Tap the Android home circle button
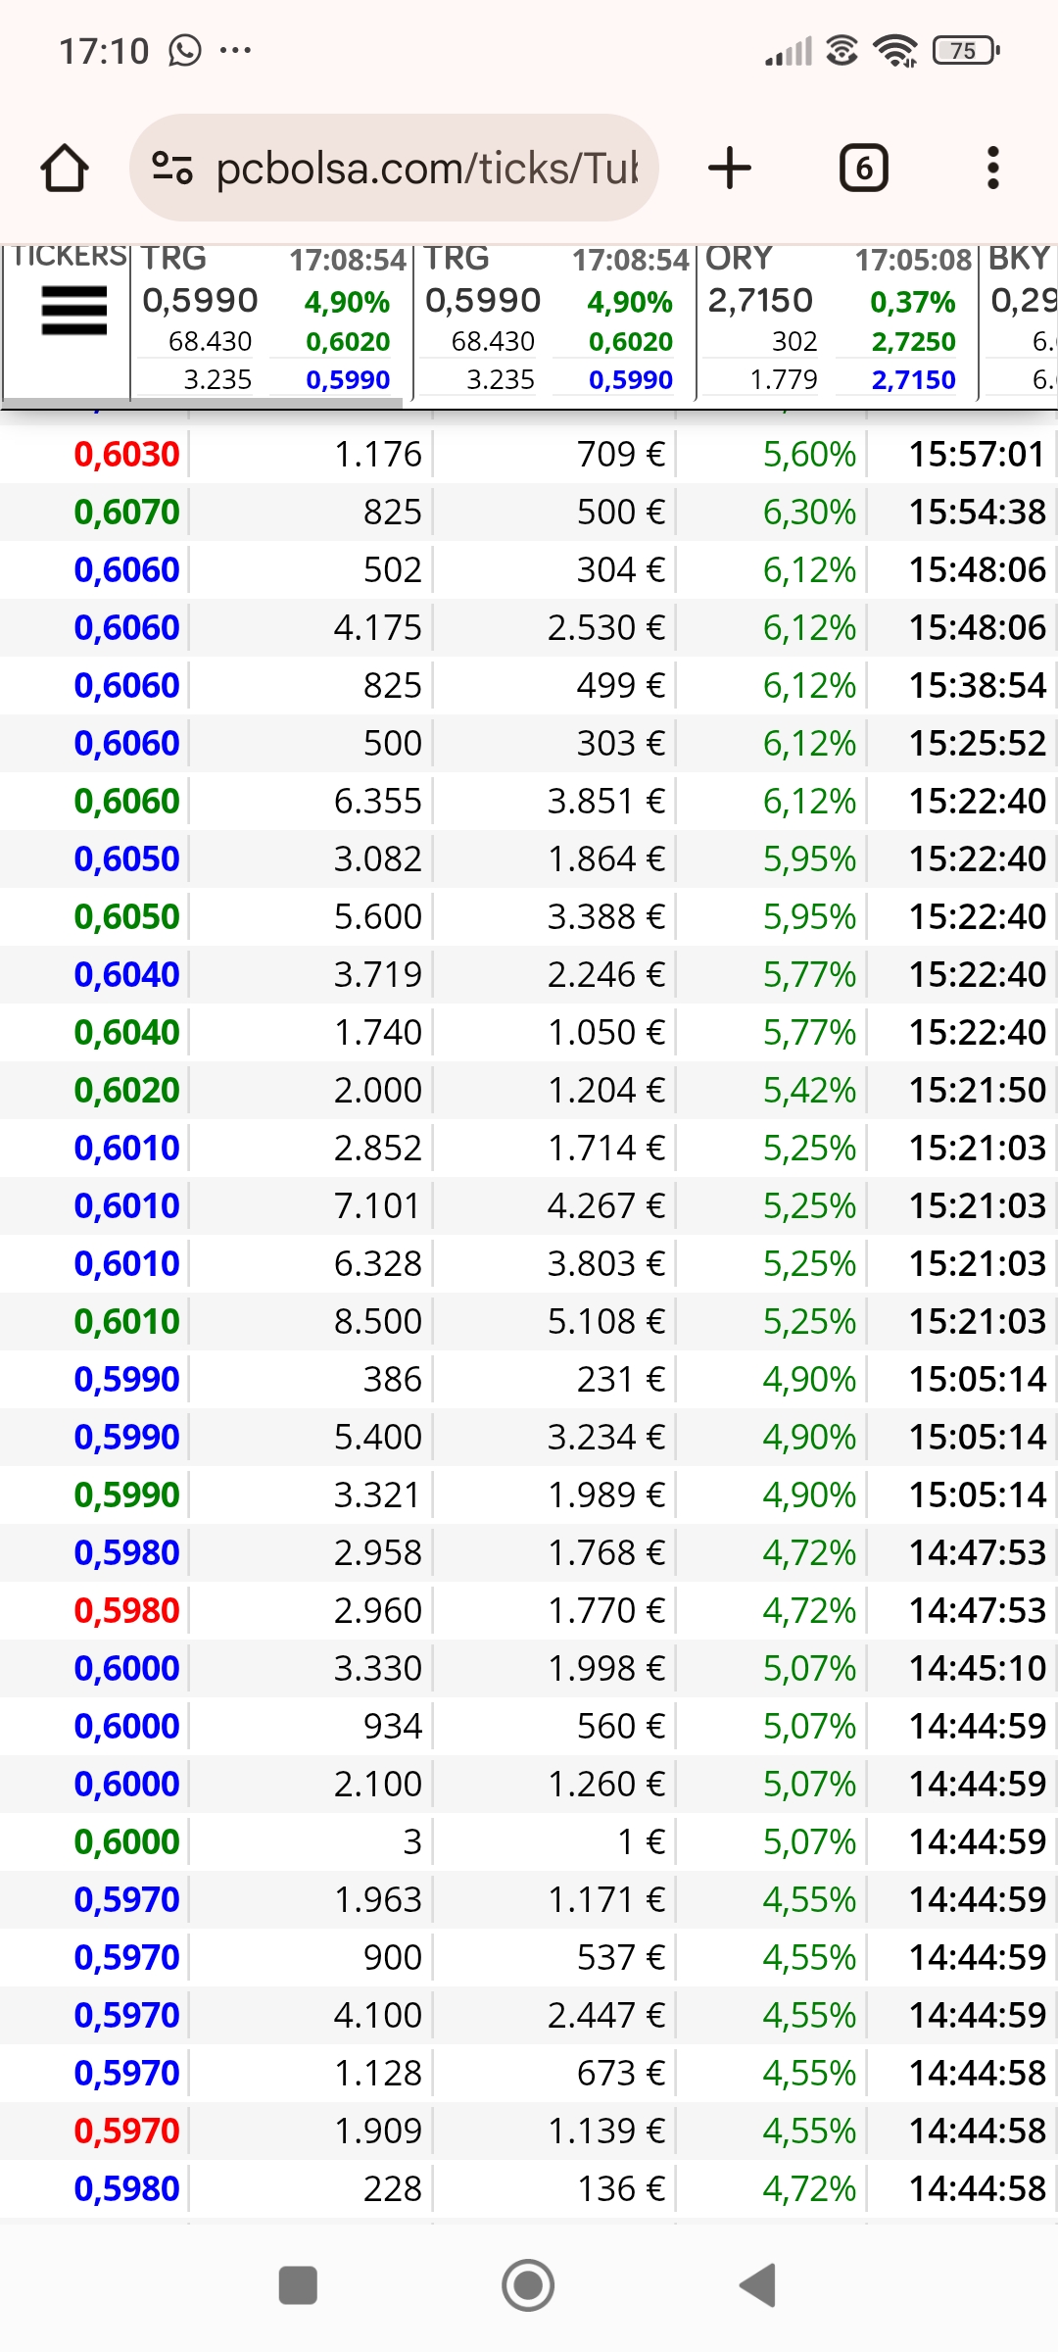Viewport: 1058px width, 2352px height. click(x=528, y=2285)
